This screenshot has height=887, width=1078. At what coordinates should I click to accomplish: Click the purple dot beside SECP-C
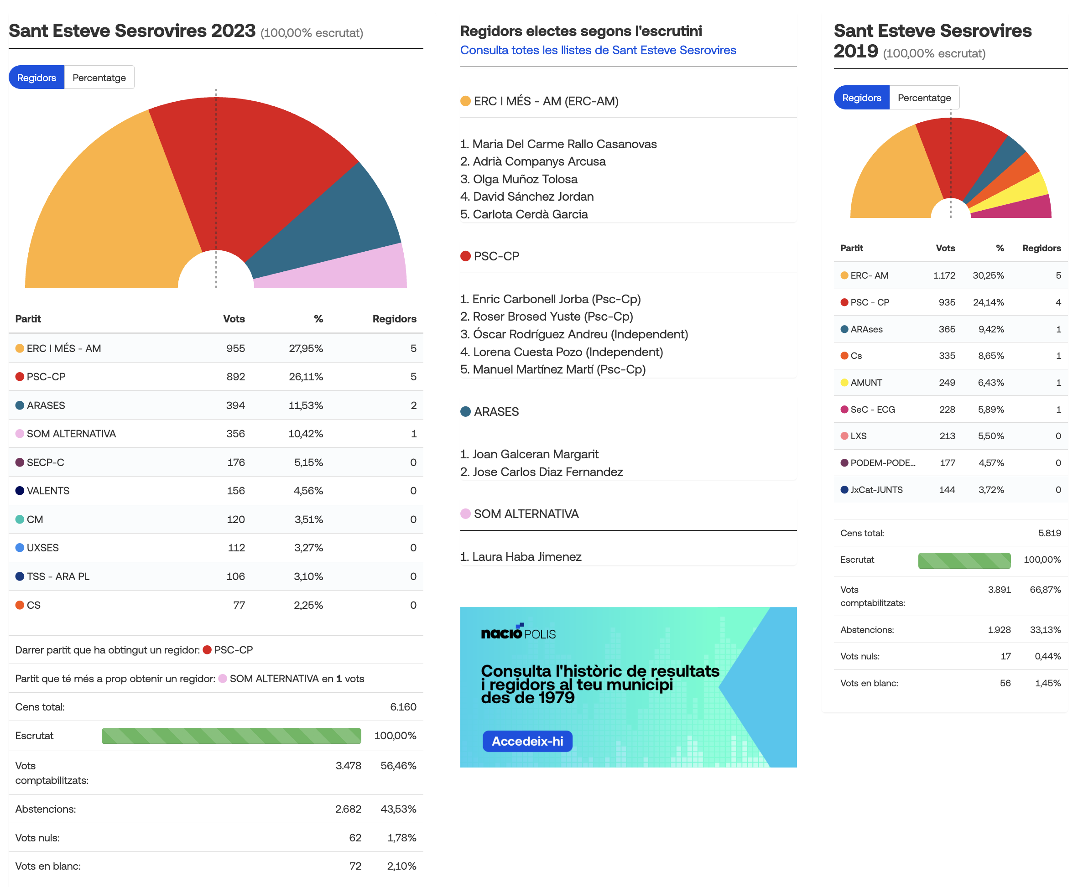[x=20, y=462]
